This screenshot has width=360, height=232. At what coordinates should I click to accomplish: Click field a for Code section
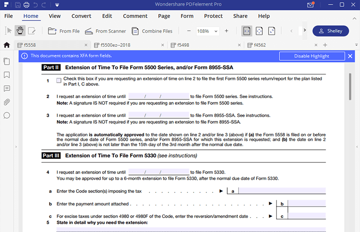[x=282, y=191]
